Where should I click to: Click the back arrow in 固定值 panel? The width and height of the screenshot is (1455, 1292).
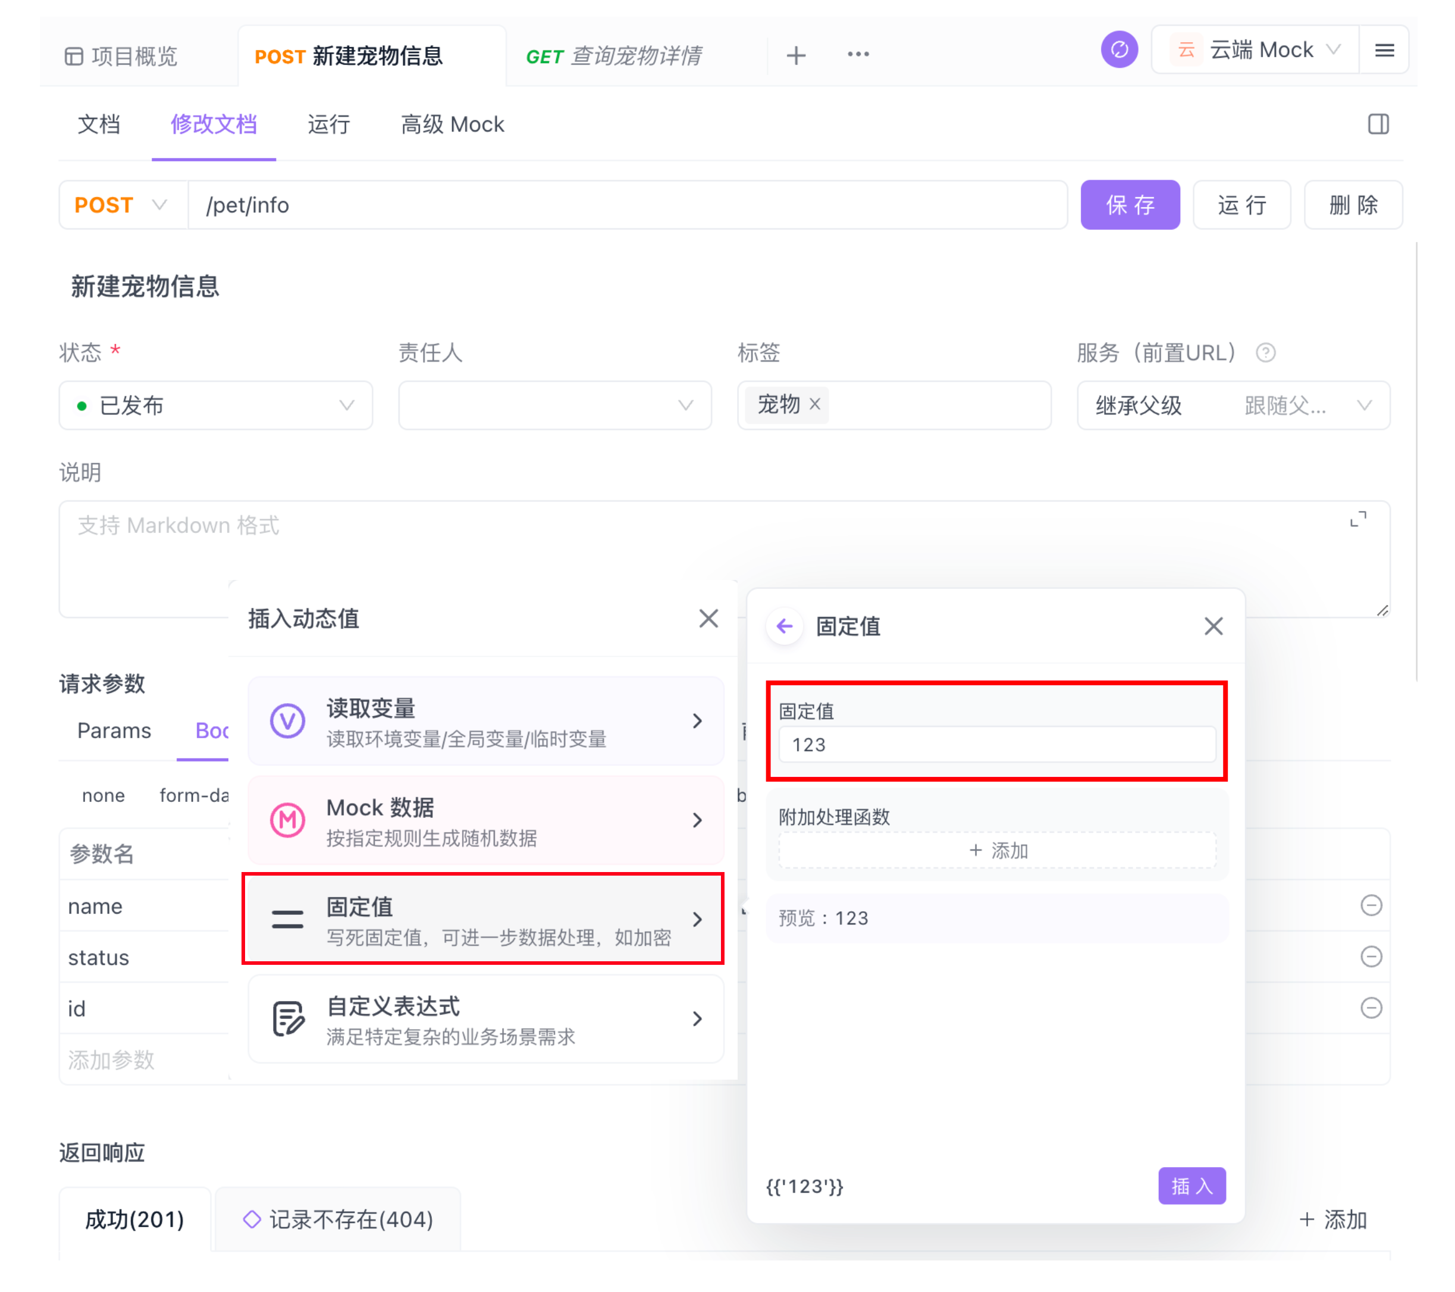pos(785,626)
